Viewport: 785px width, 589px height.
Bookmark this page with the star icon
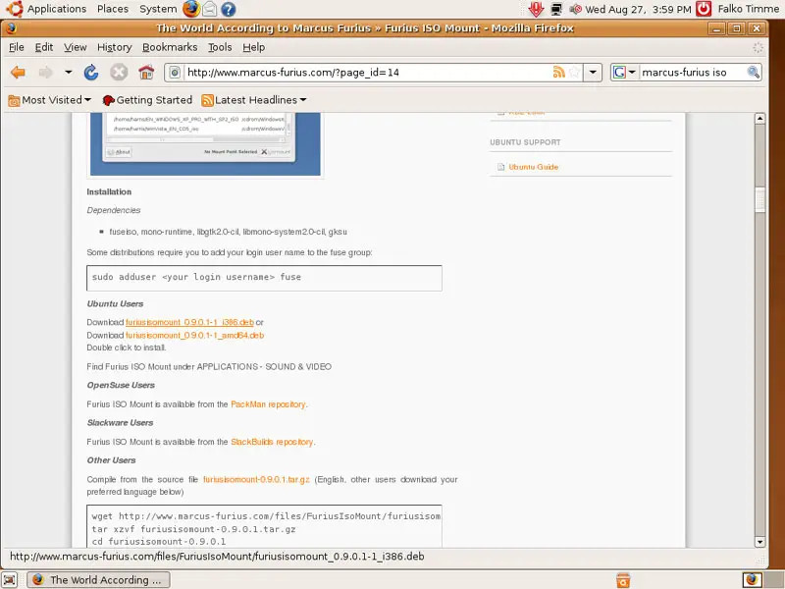pos(575,72)
